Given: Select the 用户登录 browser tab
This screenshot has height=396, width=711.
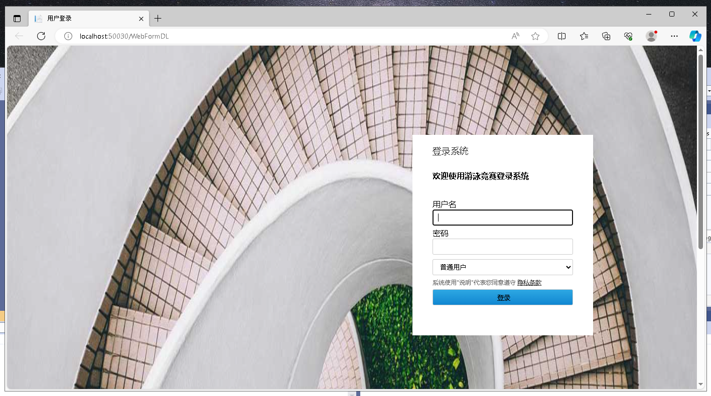Looking at the screenshot, I should coord(88,19).
